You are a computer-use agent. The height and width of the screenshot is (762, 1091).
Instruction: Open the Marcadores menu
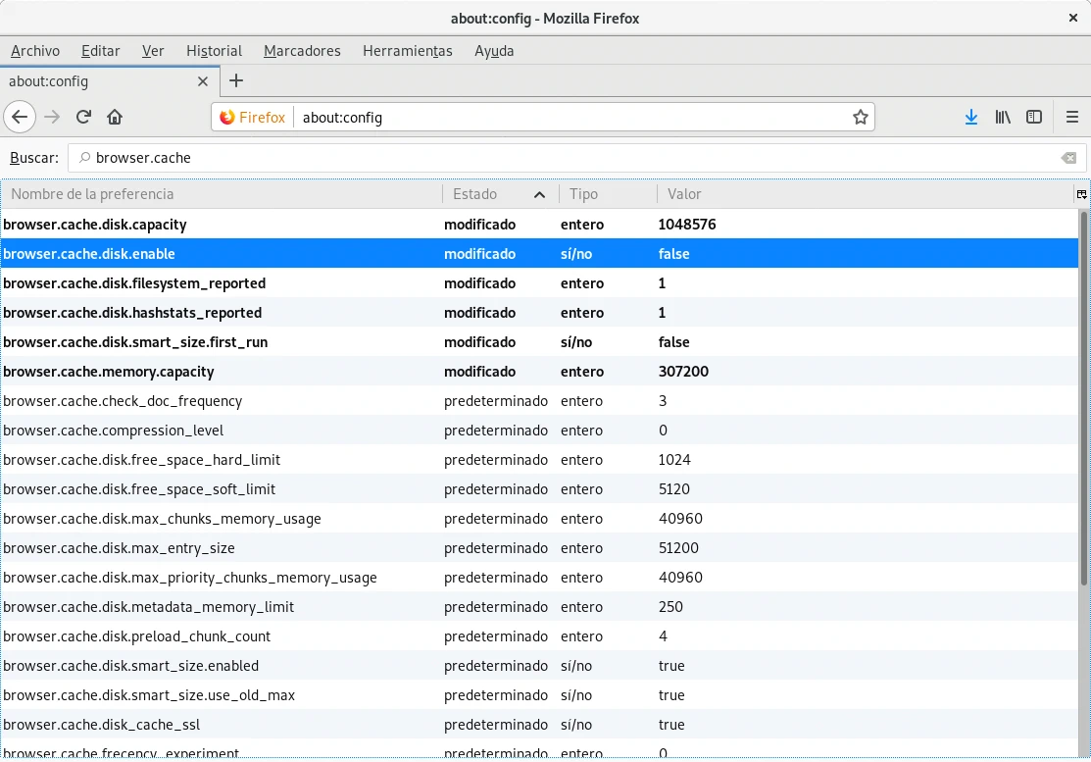[302, 51]
